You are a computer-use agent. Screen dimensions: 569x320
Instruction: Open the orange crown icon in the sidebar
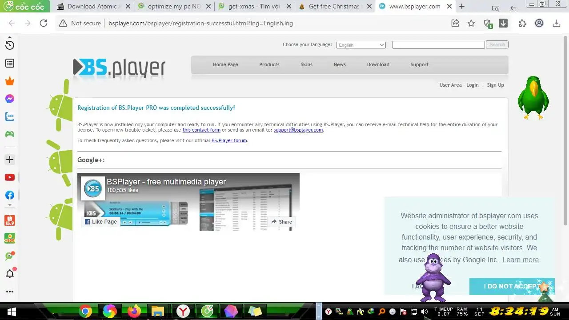click(x=10, y=81)
